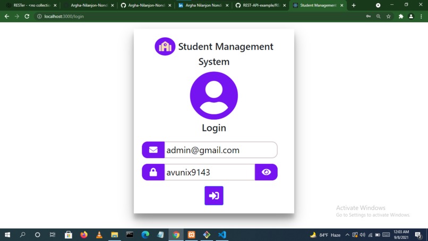Screen dimensions: 428x241
Task: Close the REST-API-example tab
Action: click(285, 5)
